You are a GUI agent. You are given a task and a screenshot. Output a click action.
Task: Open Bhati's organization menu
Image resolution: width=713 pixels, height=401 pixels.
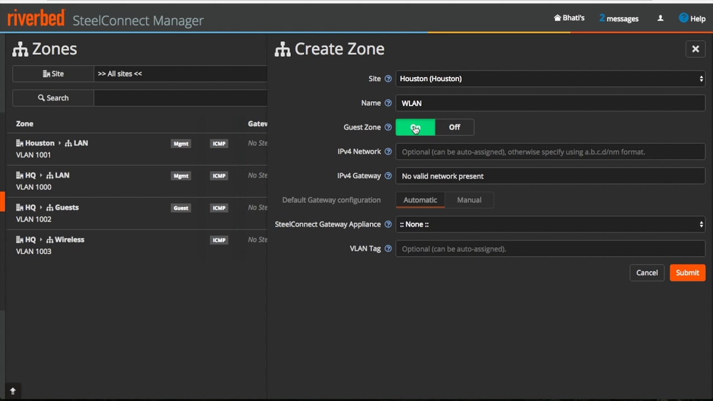click(x=569, y=18)
